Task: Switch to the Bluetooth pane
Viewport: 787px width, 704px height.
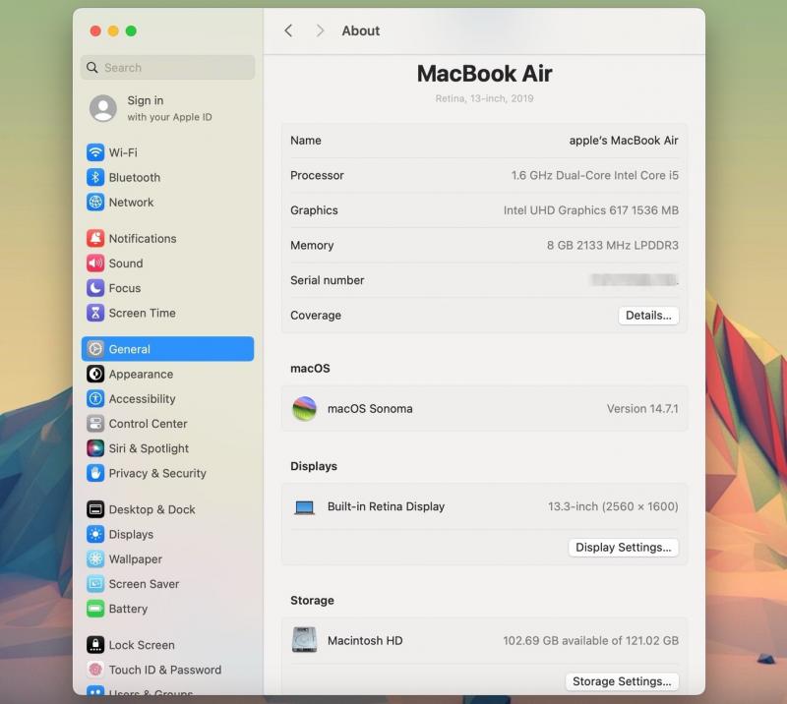Action: pos(167,177)
